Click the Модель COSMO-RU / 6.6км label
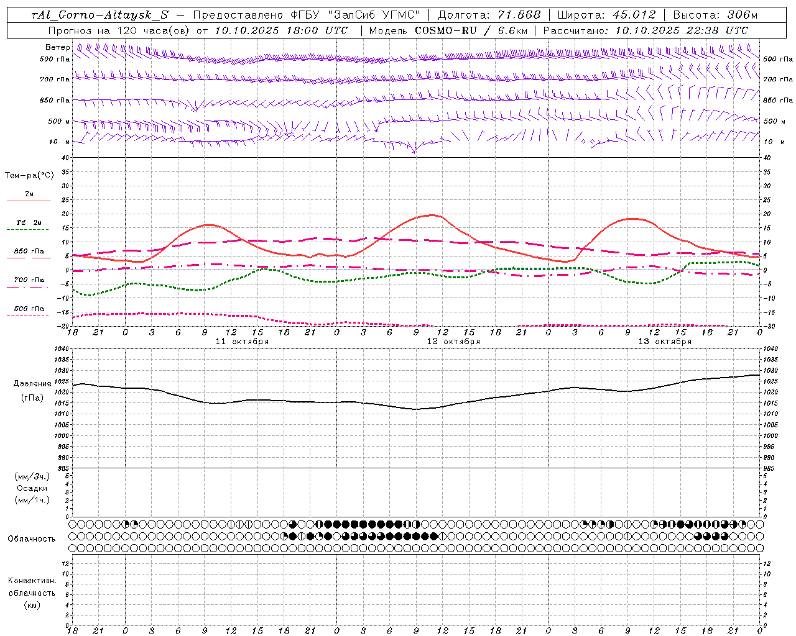Viewport: 796px width, 636px height. click(448, 30)
